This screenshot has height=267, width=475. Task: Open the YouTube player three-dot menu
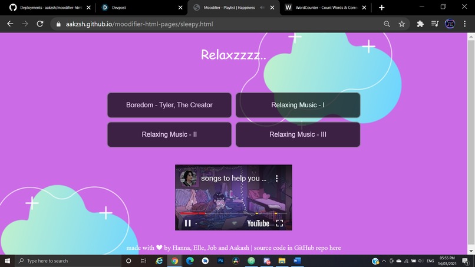pyautogui.click(x=276, y=178)
